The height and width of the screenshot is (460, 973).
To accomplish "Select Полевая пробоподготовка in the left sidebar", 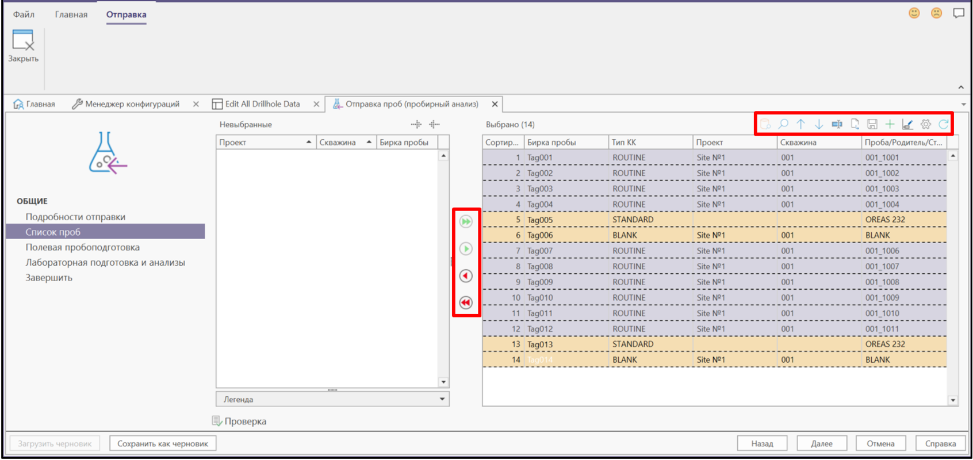I will click(x=82, y=247).
